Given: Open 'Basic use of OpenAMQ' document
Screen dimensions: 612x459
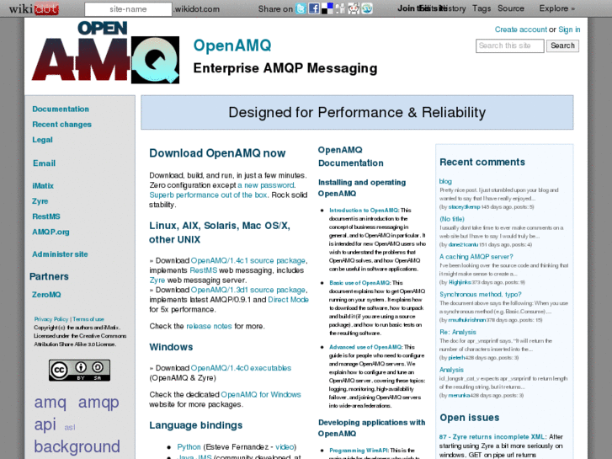Looking at the screenshot, I should [x=359, y=283].
